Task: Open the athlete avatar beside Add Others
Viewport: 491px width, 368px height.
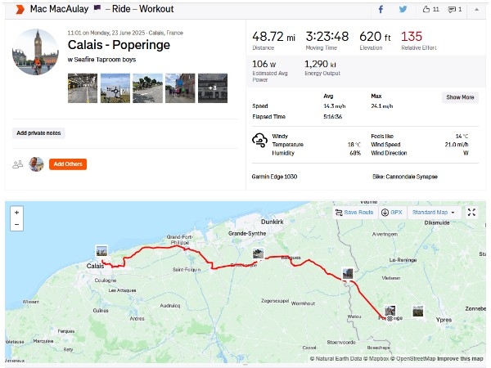Action: [36, 164]
